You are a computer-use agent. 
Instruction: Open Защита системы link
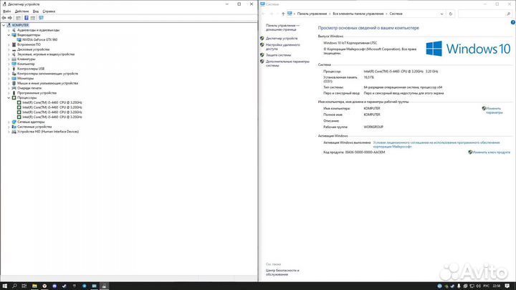coord(278,55)
